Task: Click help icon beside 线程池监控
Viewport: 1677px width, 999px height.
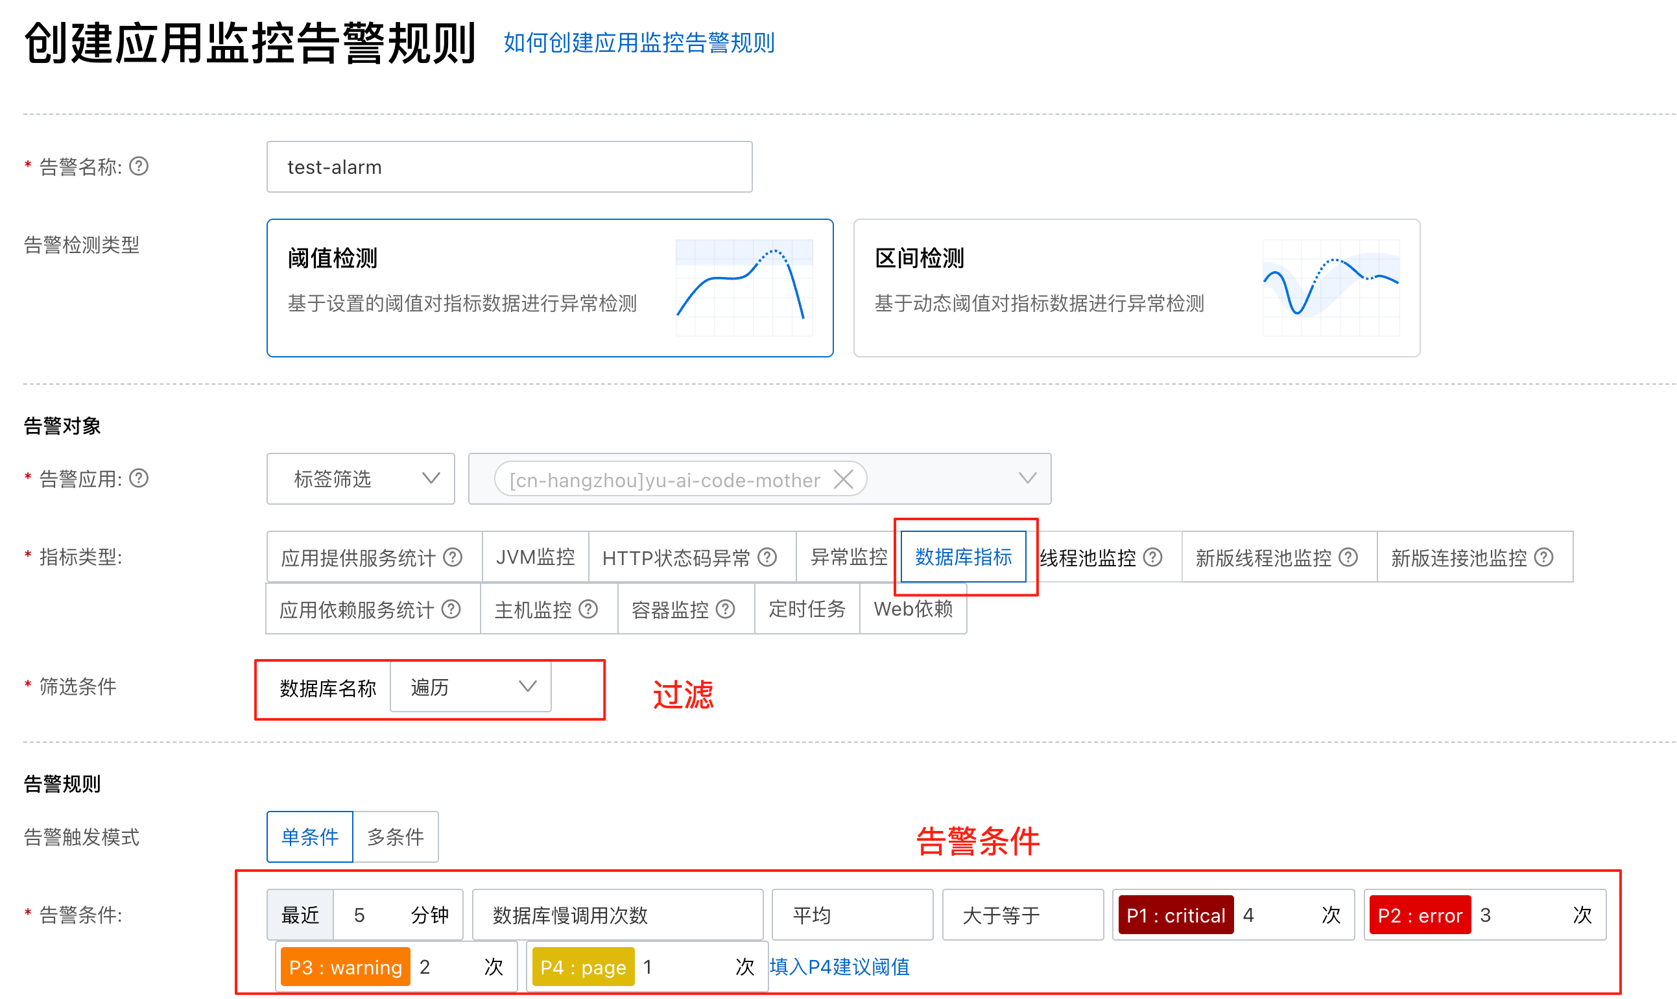Action: [1153, 557]
